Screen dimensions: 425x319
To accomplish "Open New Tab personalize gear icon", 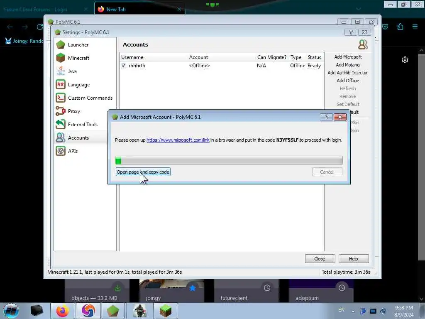I will click(405, 60).
